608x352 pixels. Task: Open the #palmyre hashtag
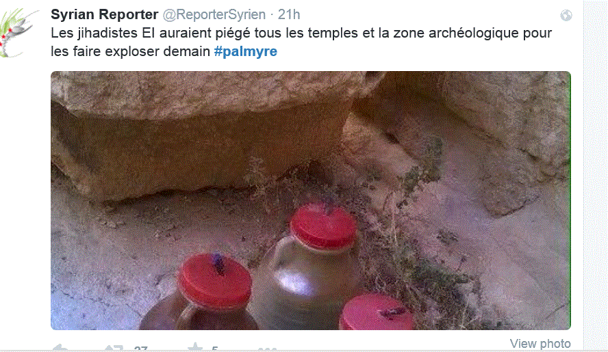246,51
